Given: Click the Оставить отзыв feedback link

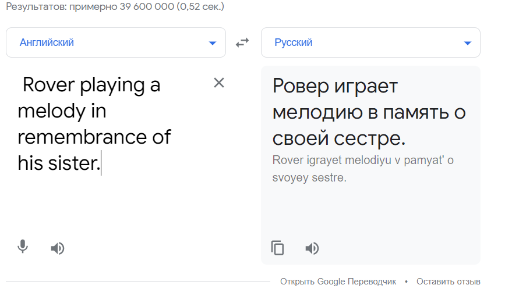Looking at the screenshot, I should [x=448, y=282].
